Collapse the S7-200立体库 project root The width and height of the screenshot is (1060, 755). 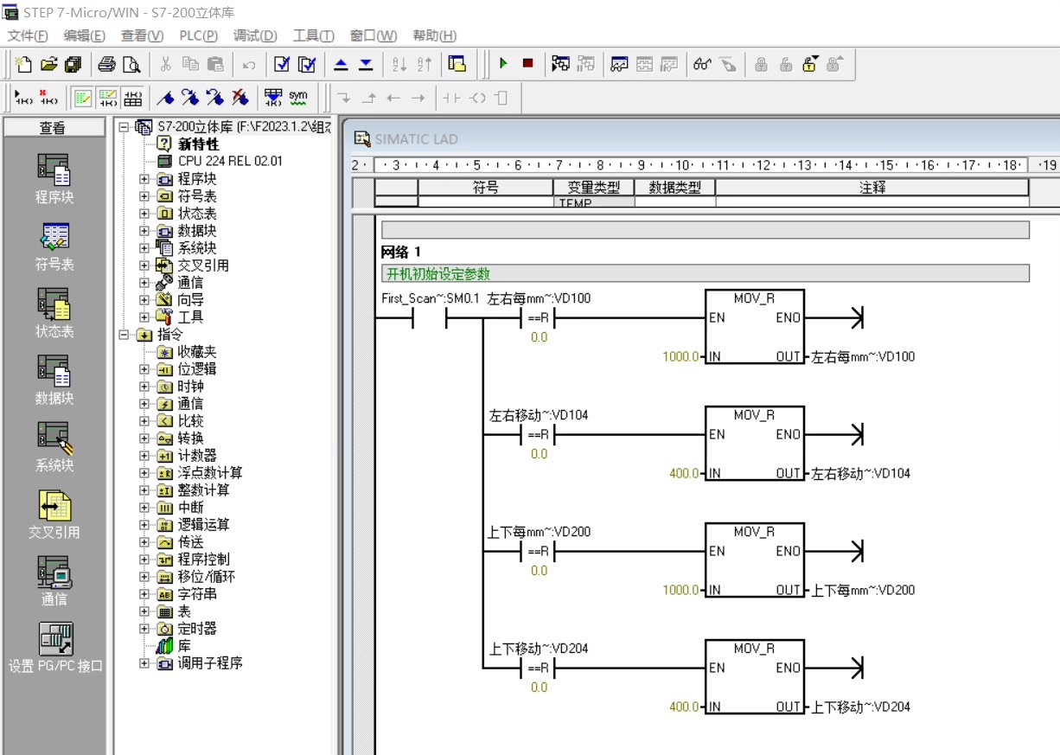point(124,127)
